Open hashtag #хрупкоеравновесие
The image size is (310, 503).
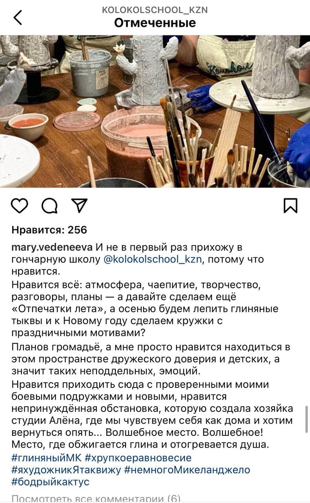point(138,458)
